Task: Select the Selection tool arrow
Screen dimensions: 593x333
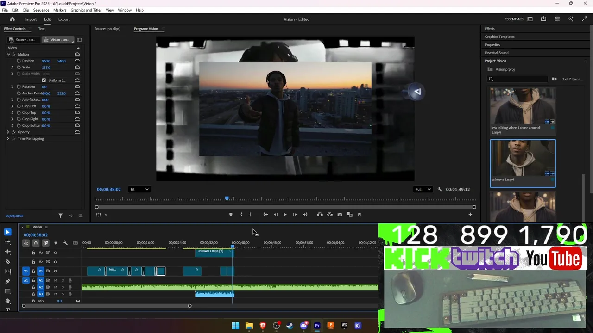Action: coord(7,232)
